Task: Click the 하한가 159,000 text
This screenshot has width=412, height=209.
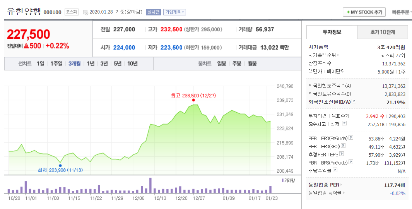Action: pos(203,48)
